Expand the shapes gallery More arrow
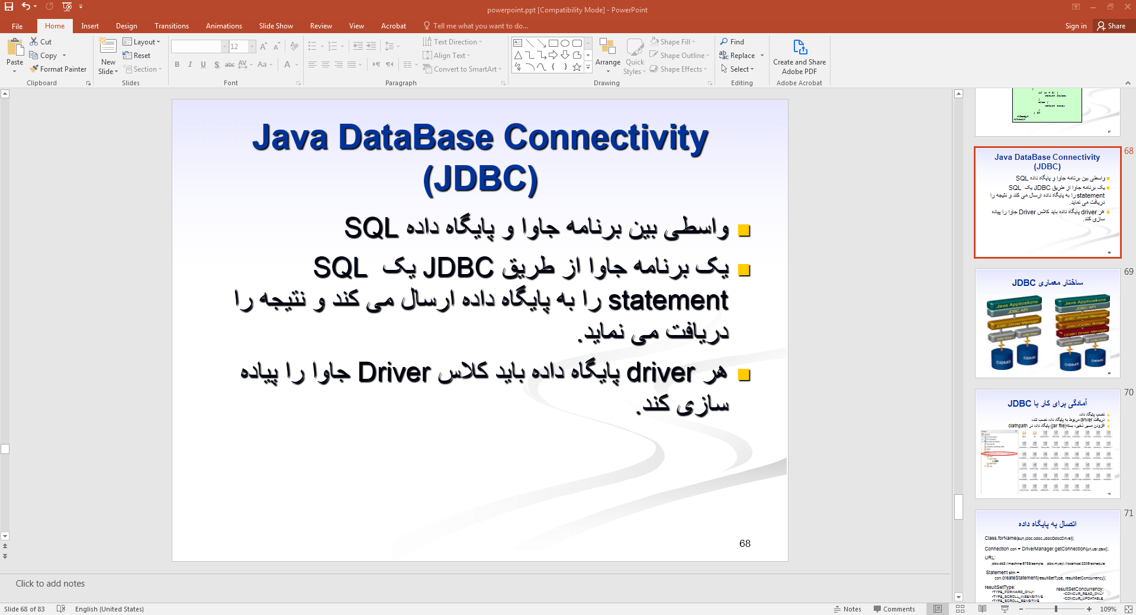 [588, 67]
